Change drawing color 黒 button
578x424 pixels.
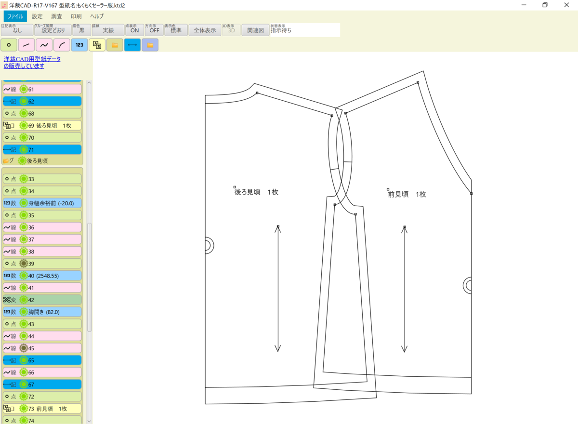pos(81,30)
